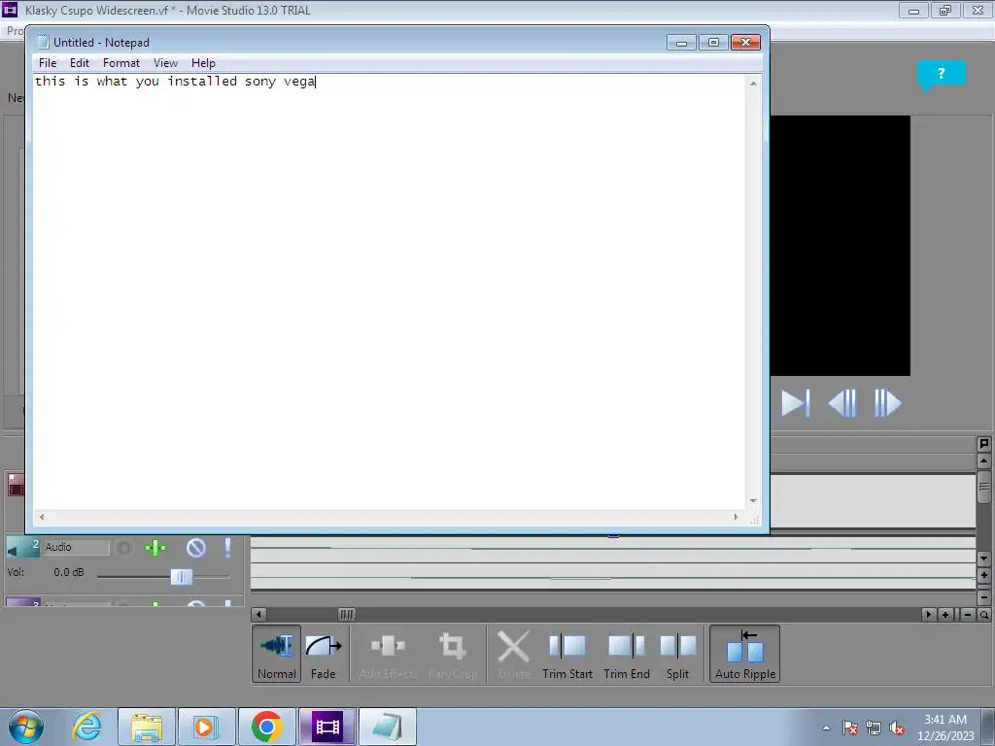
Task: Switch to Movie Studio taskbar button
Action: point(326,727)
